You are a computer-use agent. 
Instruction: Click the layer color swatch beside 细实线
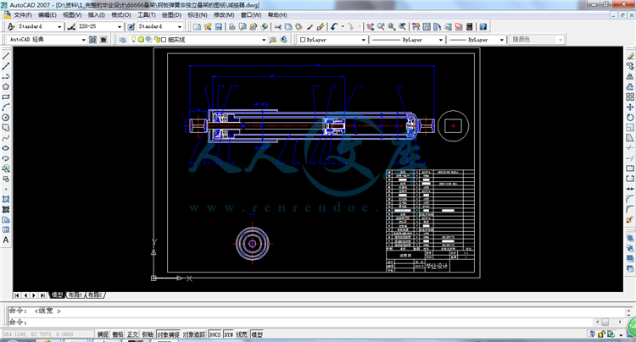pos(164,40)
